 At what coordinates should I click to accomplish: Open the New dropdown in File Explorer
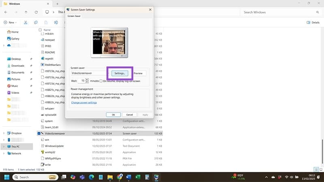10,23
